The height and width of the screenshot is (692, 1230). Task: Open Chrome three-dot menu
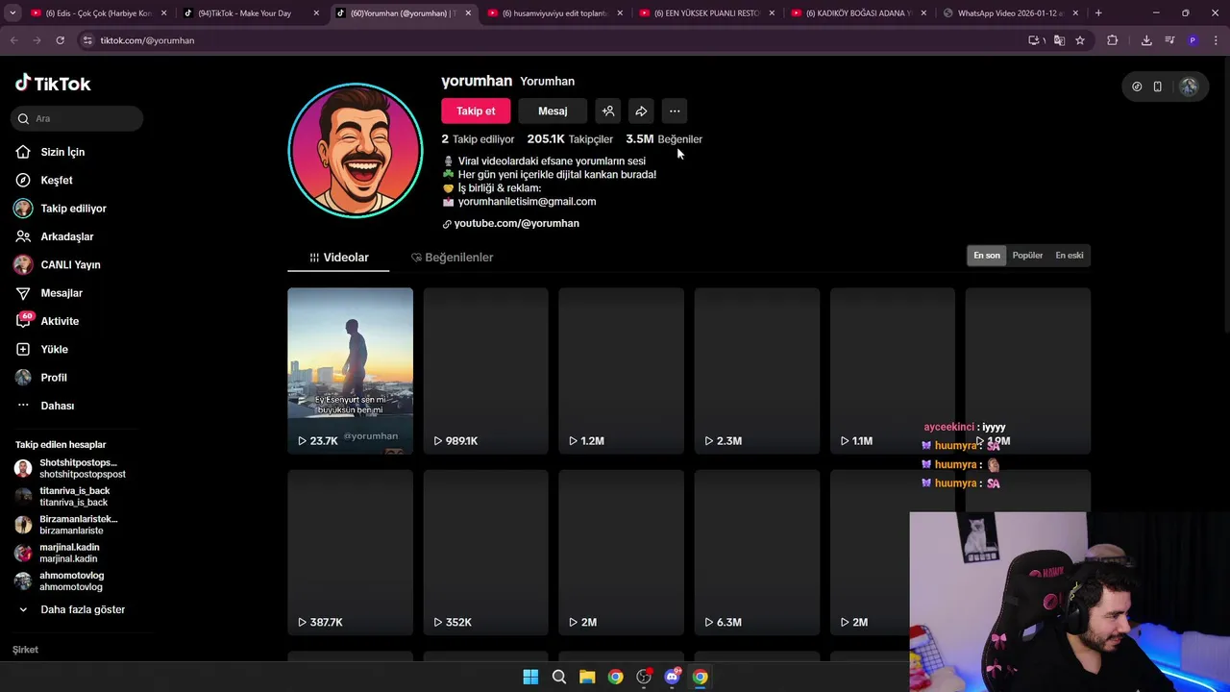click(x=1217, y=40)
